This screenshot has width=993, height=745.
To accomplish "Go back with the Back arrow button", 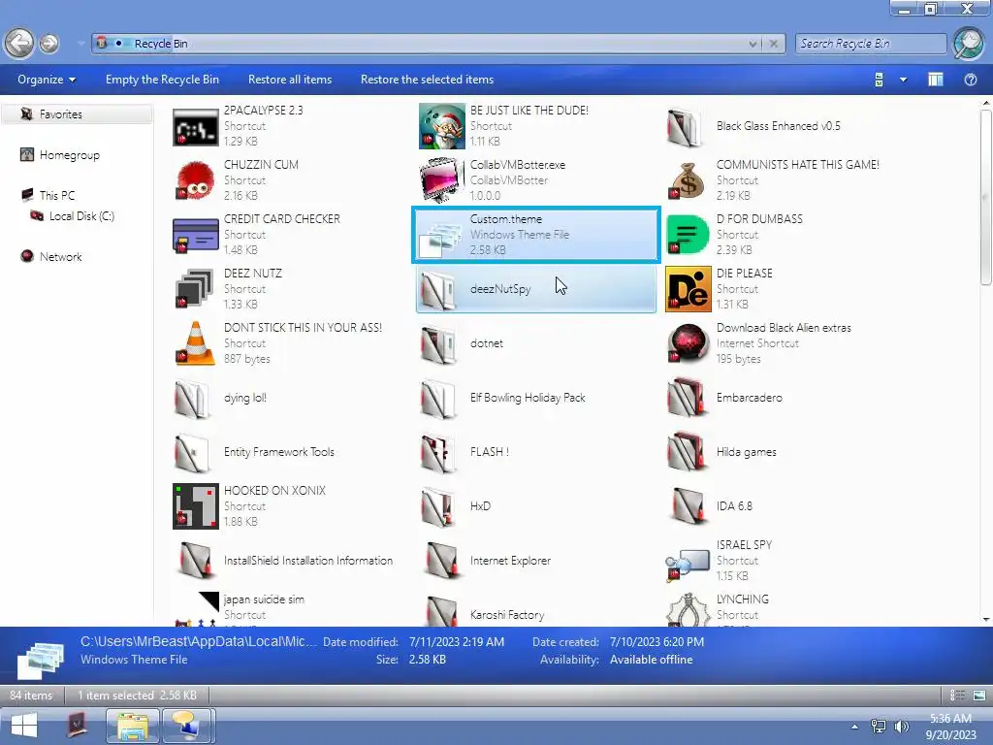I will coord(19,44).
